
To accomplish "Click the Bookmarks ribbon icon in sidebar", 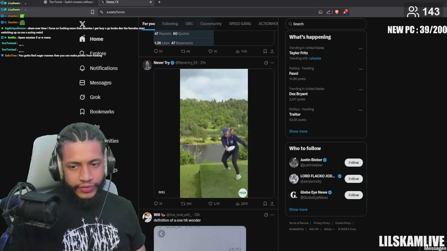I will pyautogui.click(x=82, y=112).
